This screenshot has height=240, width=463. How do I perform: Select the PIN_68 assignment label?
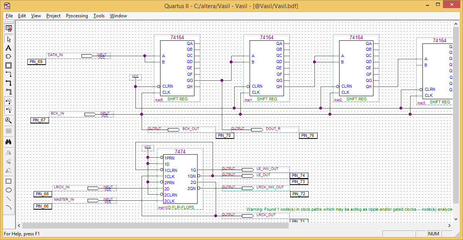43,194
